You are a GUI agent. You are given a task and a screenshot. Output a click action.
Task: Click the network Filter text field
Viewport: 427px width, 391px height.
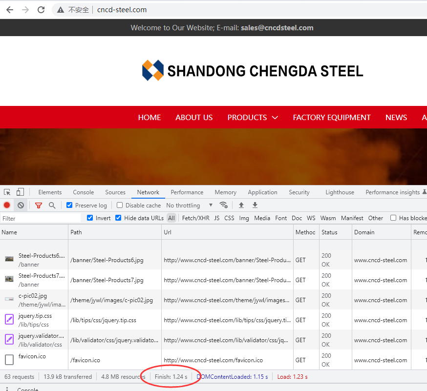point(42,218)
